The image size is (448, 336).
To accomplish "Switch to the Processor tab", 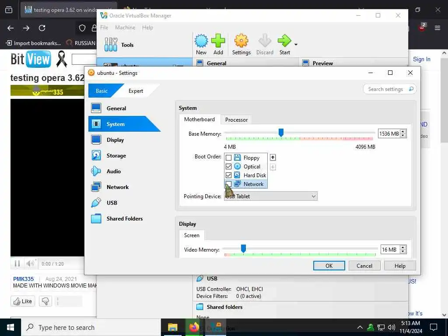I will pyautogui.click(x=236, y=120).
